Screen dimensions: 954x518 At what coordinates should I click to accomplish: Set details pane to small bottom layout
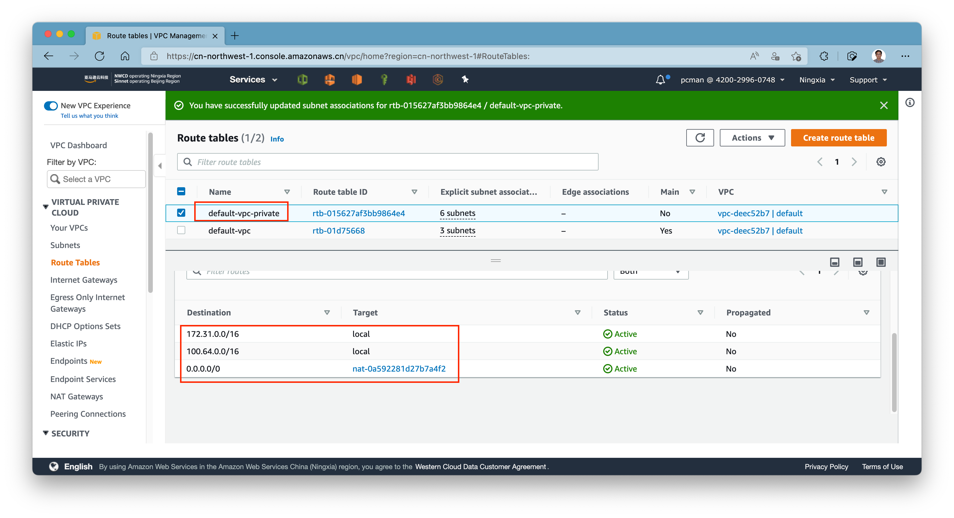pos(834,262)
